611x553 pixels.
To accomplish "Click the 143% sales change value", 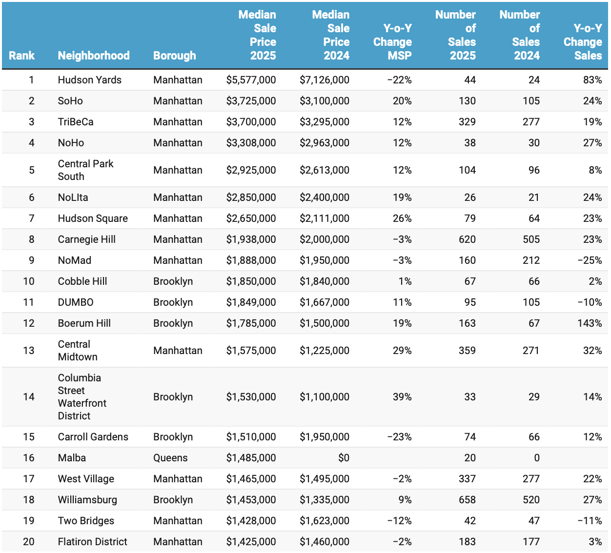I will (x=590, y=323).
